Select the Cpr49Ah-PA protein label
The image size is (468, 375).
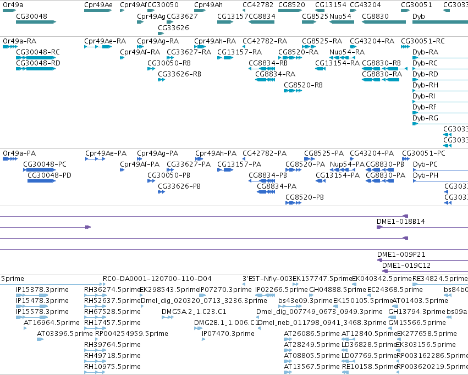[x=216, y=153]
